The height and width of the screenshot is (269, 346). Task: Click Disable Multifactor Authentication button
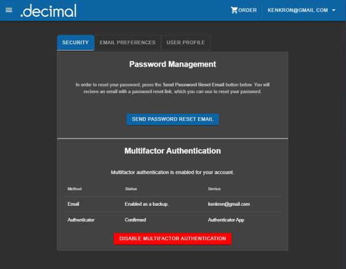point(172,239)
